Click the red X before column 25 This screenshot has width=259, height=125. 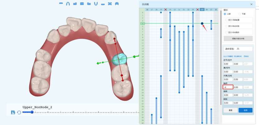click(198, 10)
